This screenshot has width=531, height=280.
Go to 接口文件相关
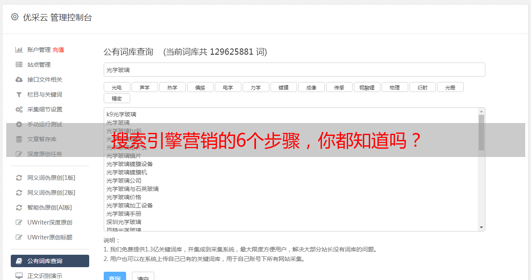pyautogui.click(x=45, y=80)
